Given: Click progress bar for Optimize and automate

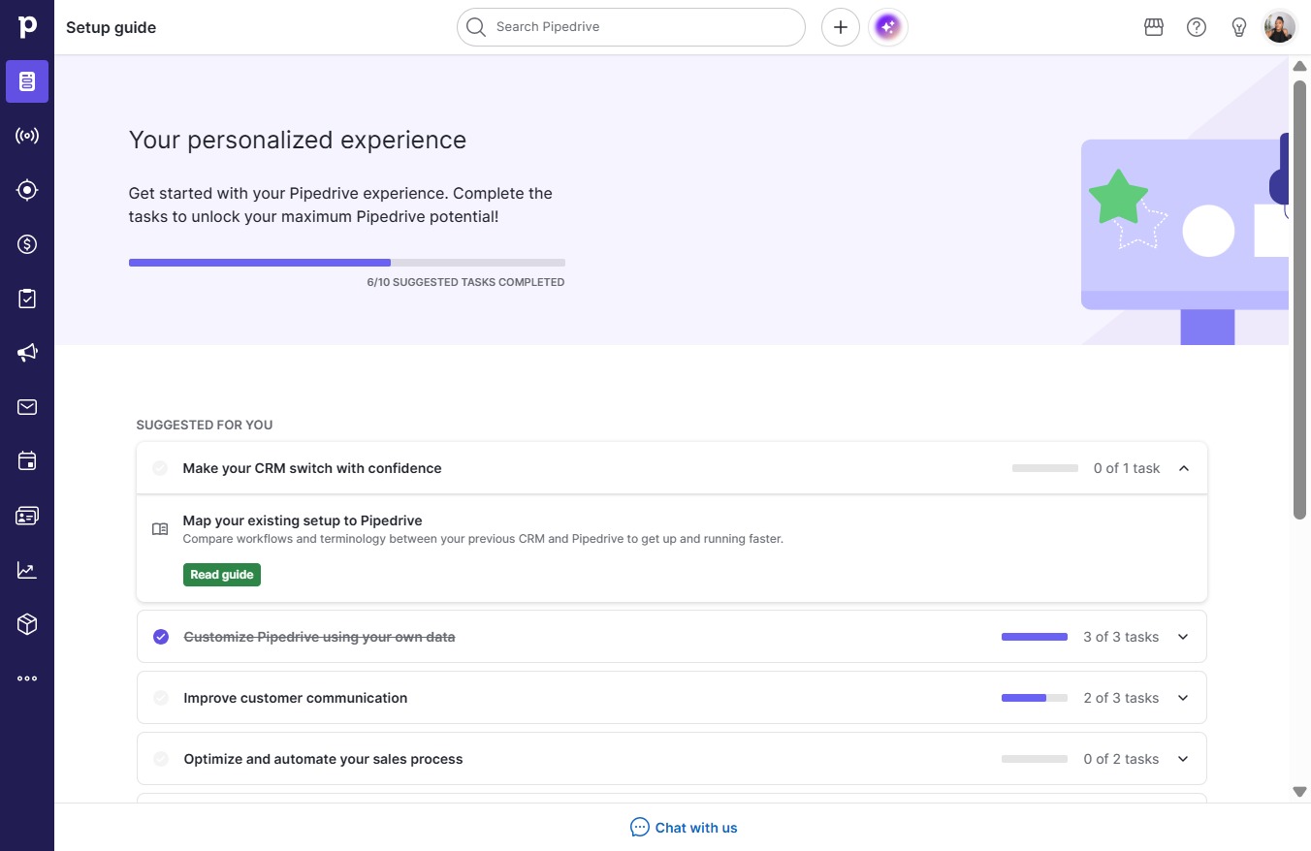Looking at the screenshot, I should 1035,759.
